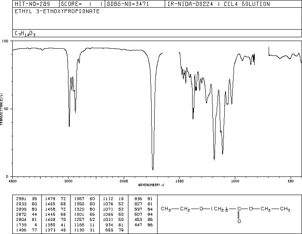Select the 2981 peak table entry

(27, 199)
